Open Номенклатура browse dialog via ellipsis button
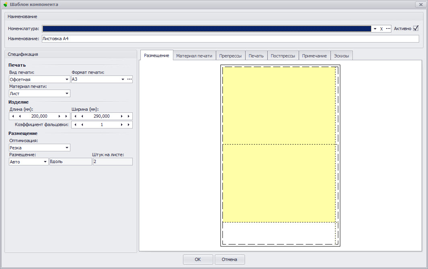Image resolution: width=428 pixels, height=269 pixels. [388, 29]
